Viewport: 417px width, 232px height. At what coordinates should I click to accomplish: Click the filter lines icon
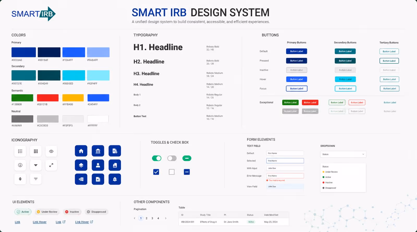[36, 179]
